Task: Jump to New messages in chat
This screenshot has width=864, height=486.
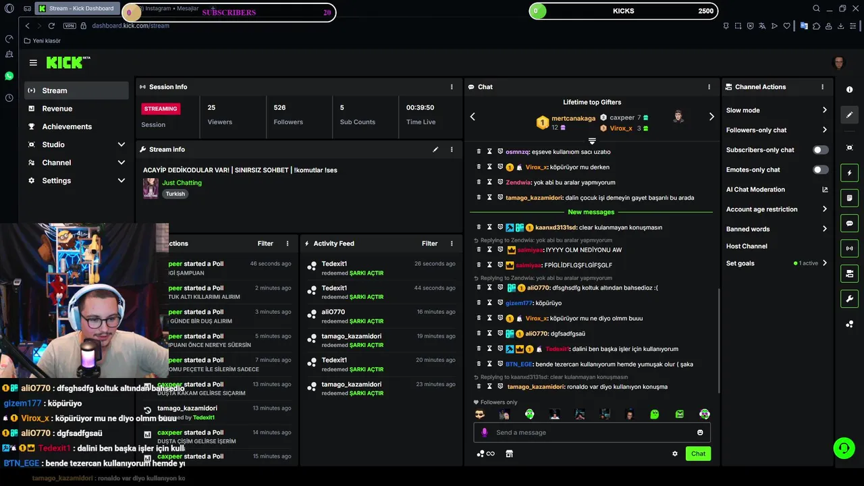Action: (591, 212)
